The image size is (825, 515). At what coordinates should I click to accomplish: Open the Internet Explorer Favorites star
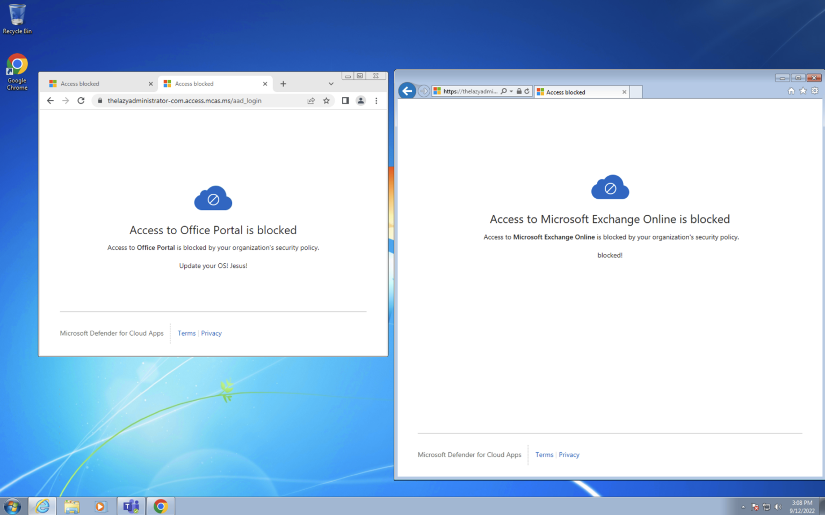(803, 91)
